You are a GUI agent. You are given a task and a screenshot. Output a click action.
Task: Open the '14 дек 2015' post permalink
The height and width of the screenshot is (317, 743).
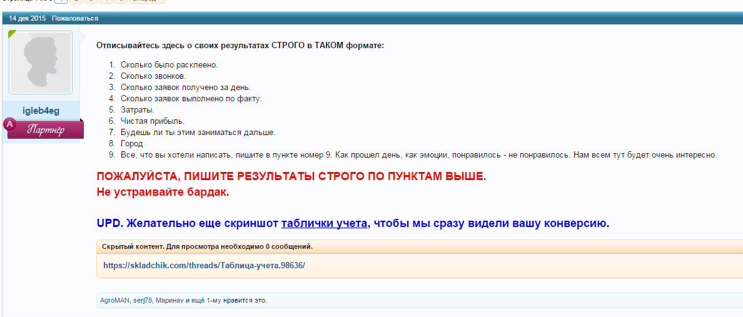(27, 18)
